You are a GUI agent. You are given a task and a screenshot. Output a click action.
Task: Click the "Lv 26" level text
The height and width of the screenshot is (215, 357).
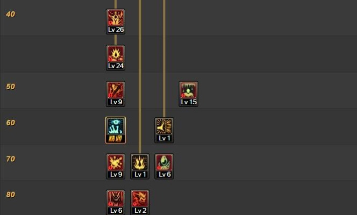click(x=116, y=30)
